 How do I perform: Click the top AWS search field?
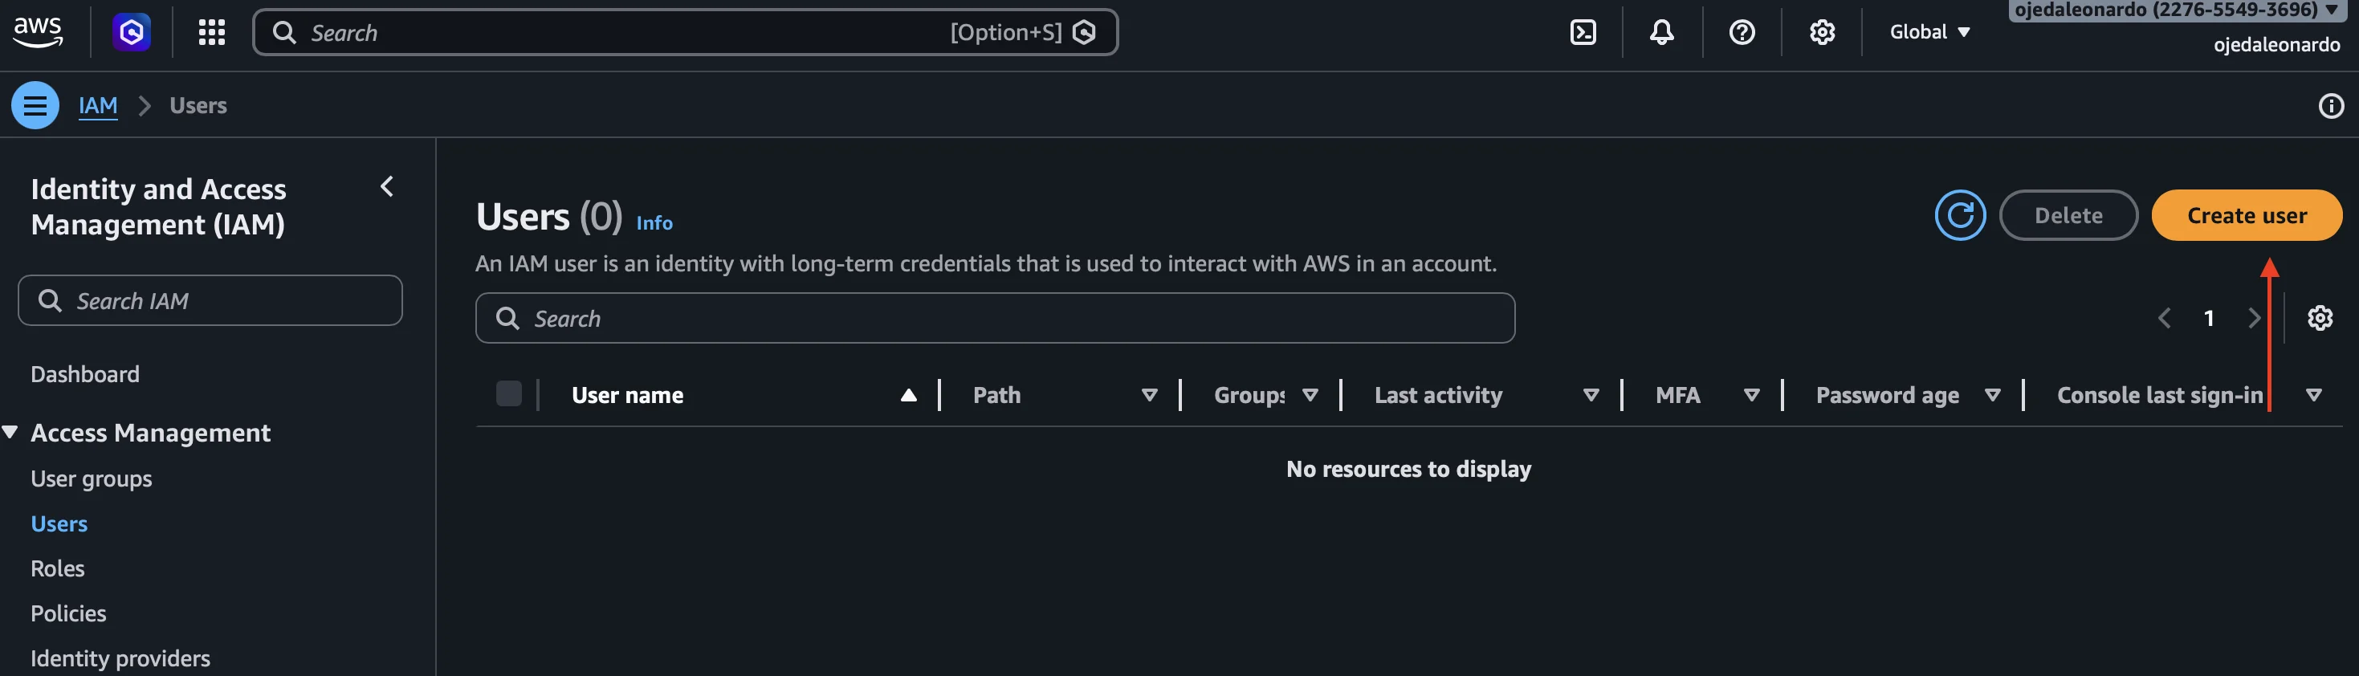[x=684, y=33]
